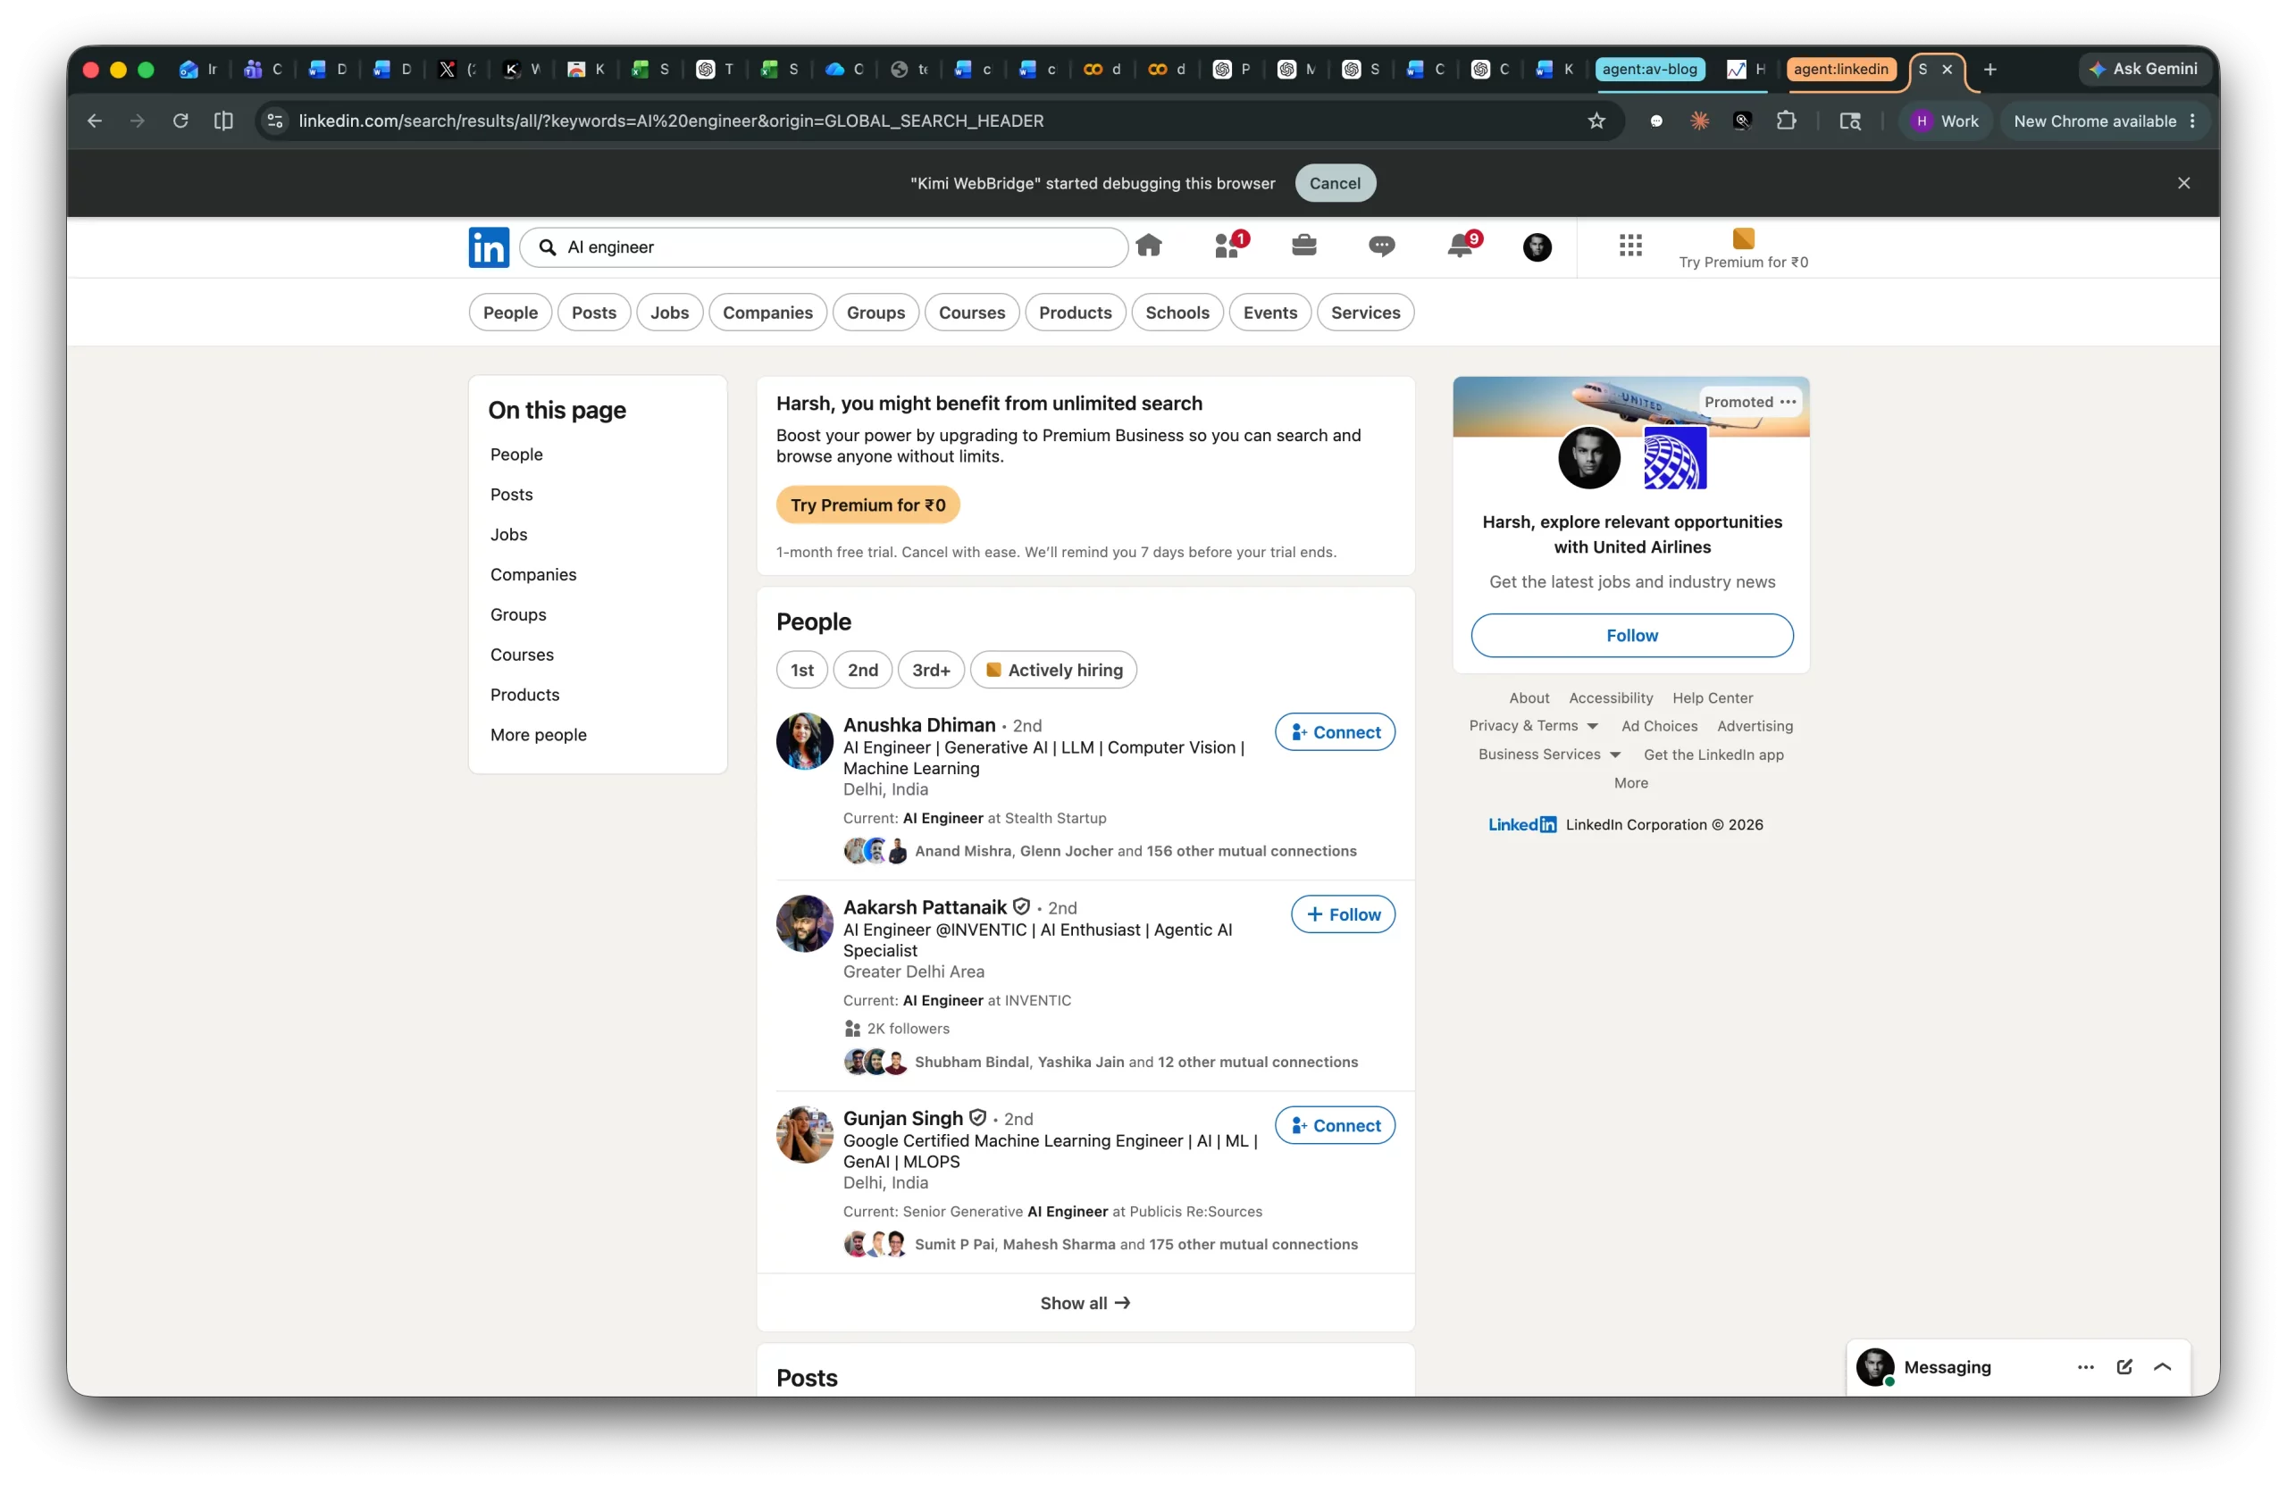
Task: Filter results by Courses
Action: (x=971, y=313)
